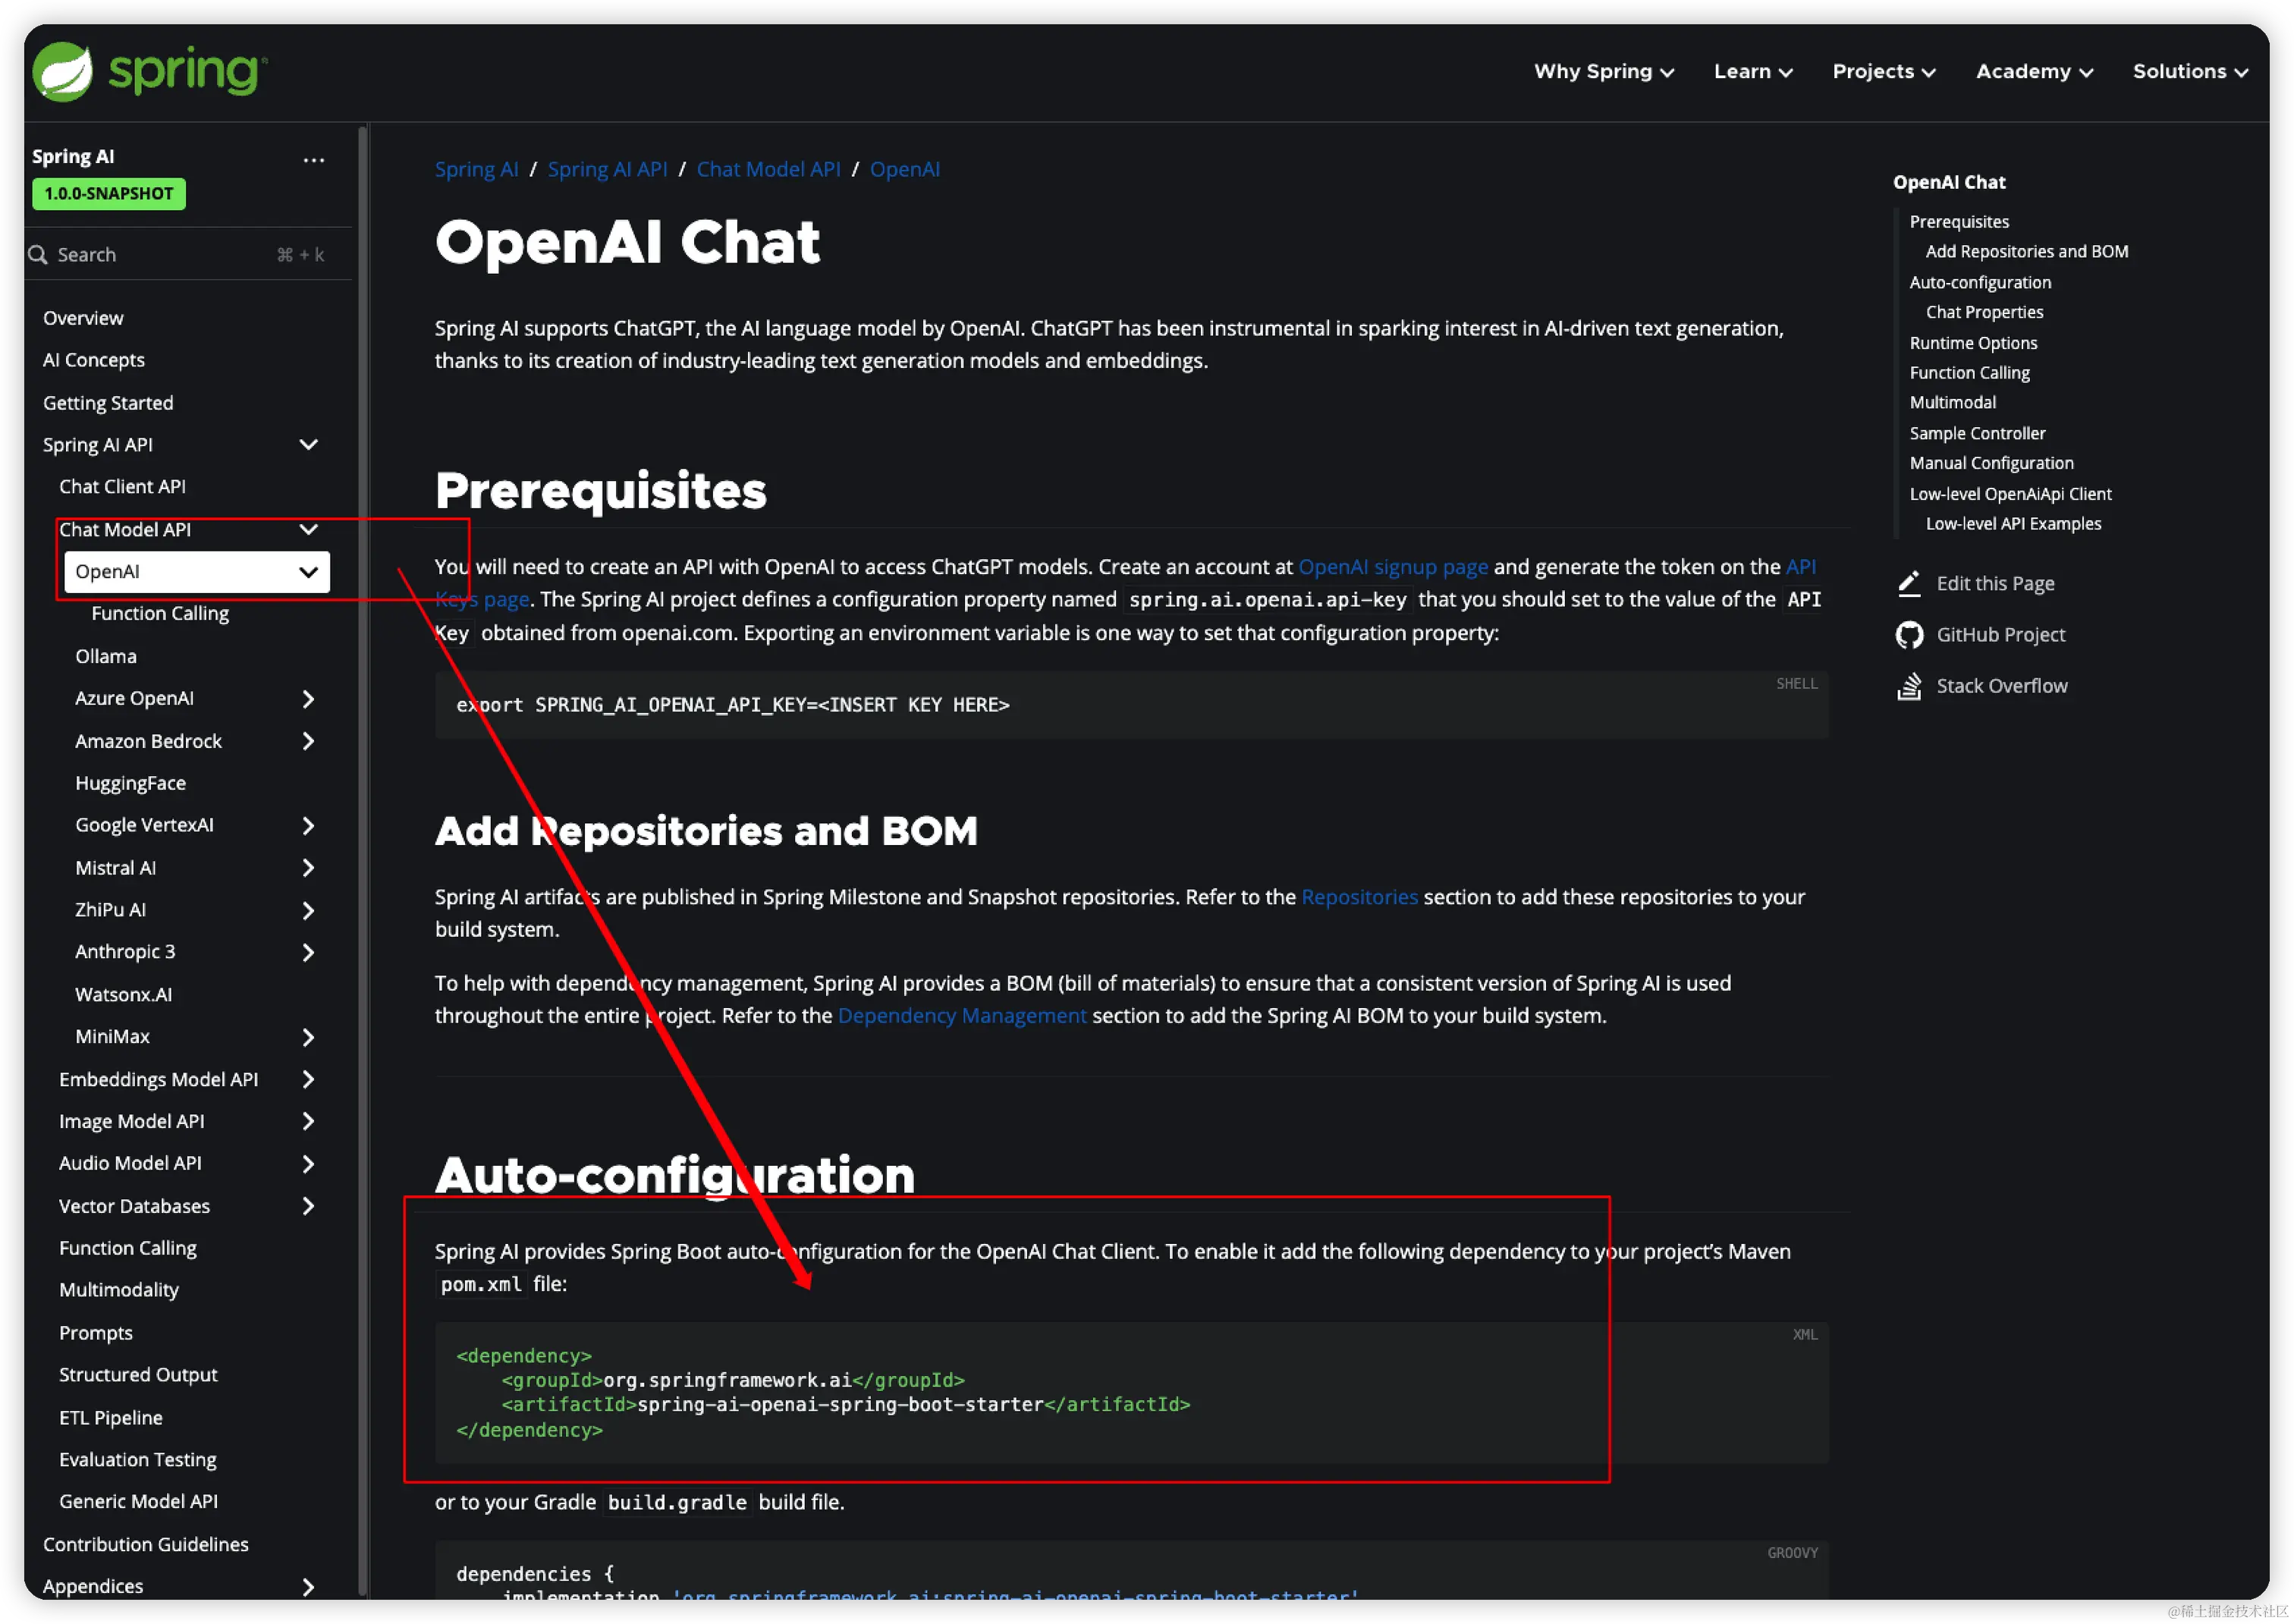The image size is (2294, 1624).
Task: Jump to Chat Properties outline entry
Action: tap(1984, 312)
